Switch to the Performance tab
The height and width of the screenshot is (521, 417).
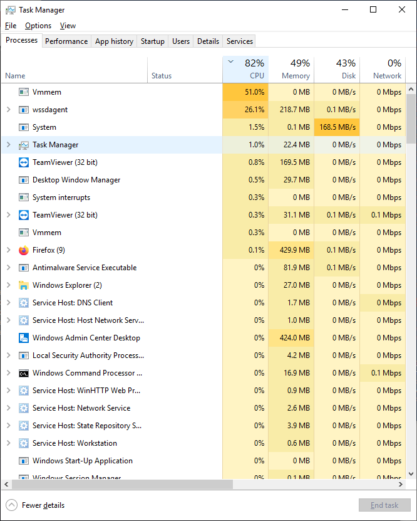66,41
